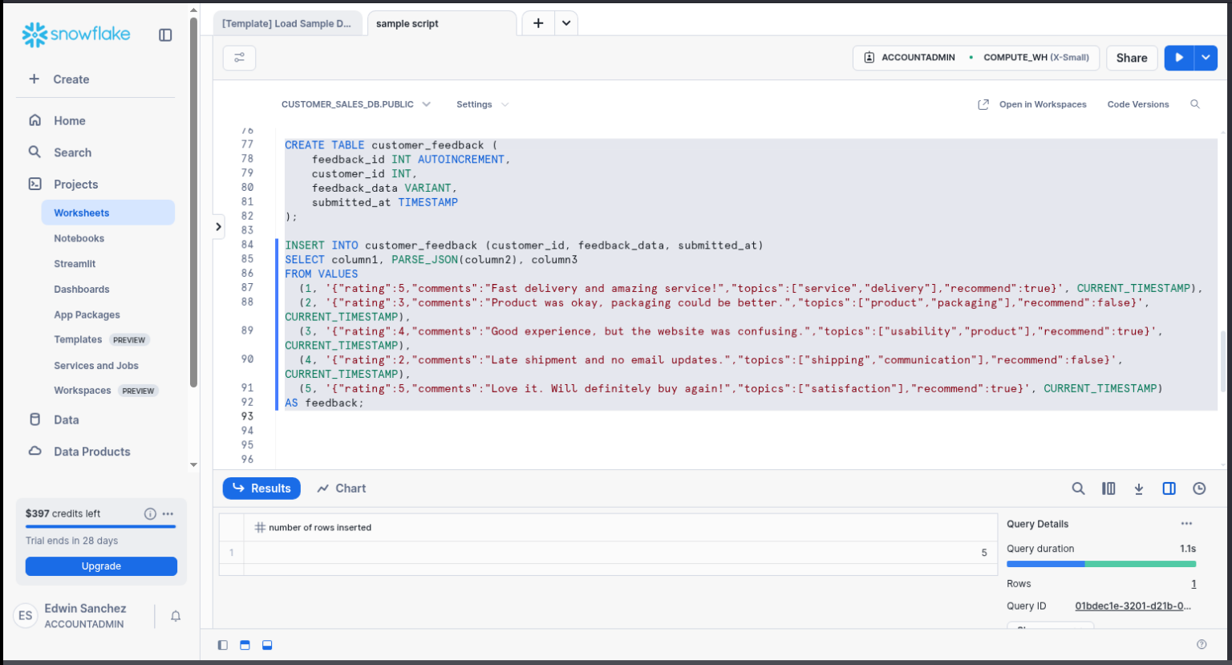Screen dimensions: 1232x665
Task: Open the column selector icon in results
Action: pyautogui.click(x=1108, y=489)
